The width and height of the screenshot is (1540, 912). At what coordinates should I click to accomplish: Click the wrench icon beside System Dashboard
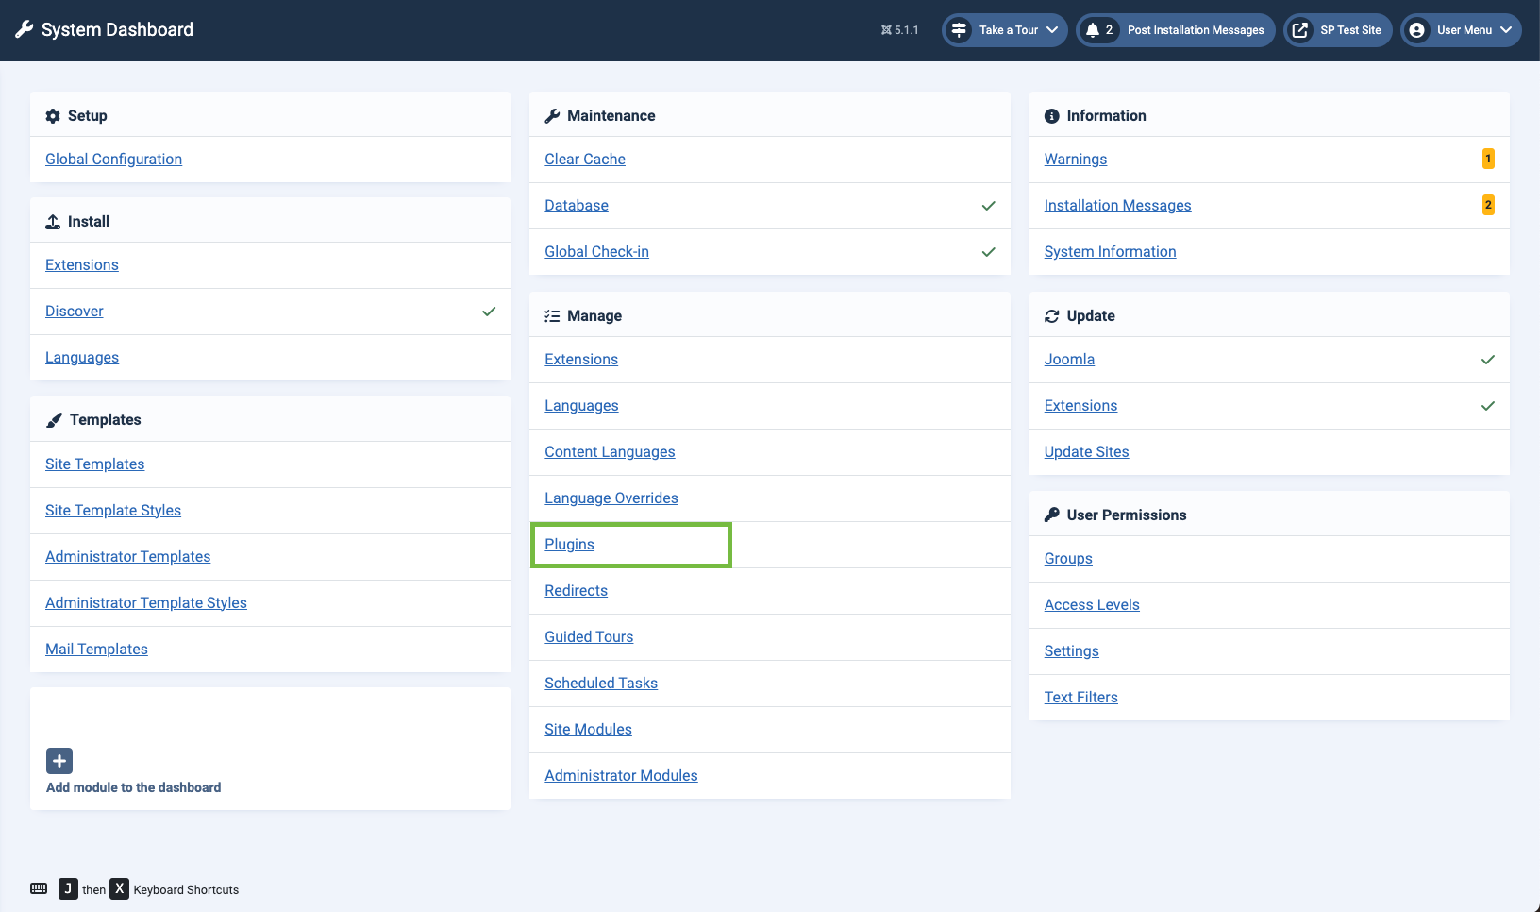click(x=25, y=29)
